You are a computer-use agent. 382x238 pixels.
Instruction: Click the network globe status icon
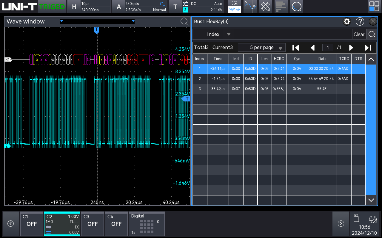coord(373,220)
